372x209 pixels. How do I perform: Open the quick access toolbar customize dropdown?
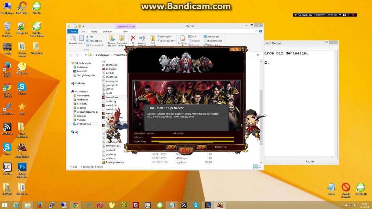click(83, 26)
